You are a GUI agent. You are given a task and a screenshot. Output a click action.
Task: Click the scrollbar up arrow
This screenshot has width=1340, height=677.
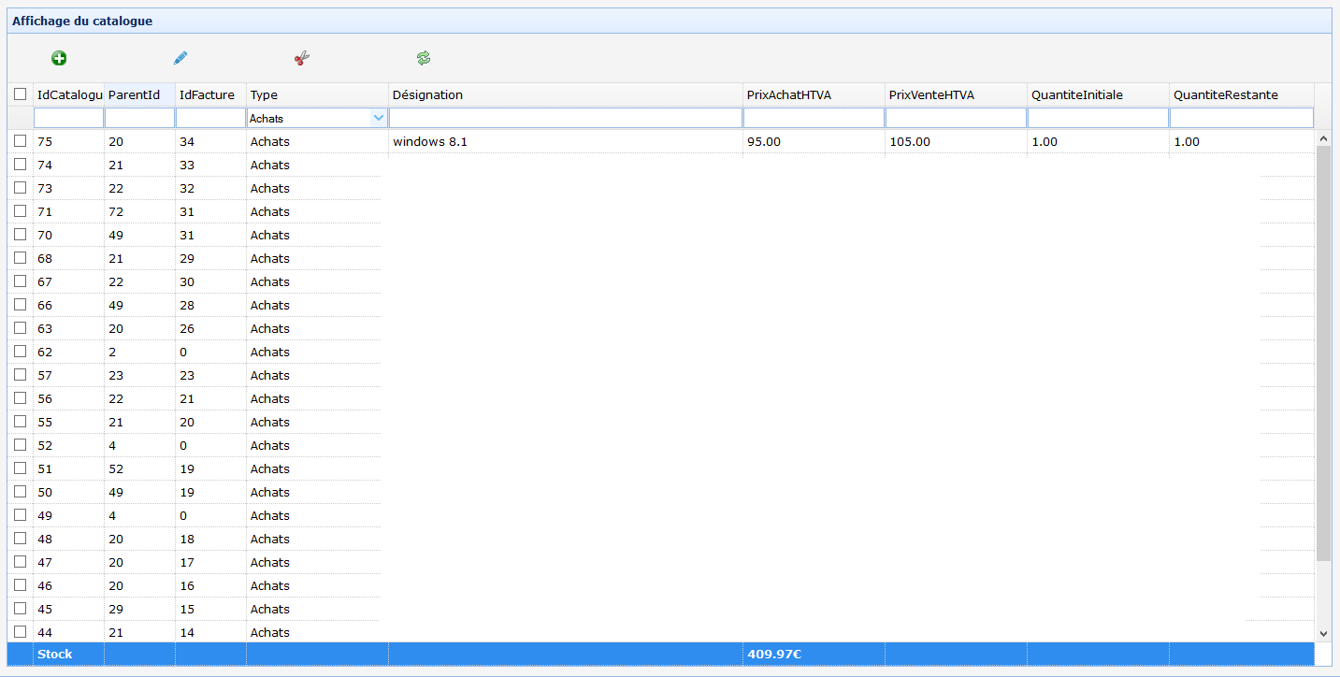pyautogui.click(x=1323, y=138)
